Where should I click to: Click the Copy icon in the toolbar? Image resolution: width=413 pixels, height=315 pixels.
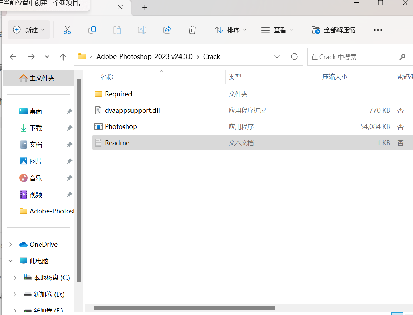coord(92,30)
